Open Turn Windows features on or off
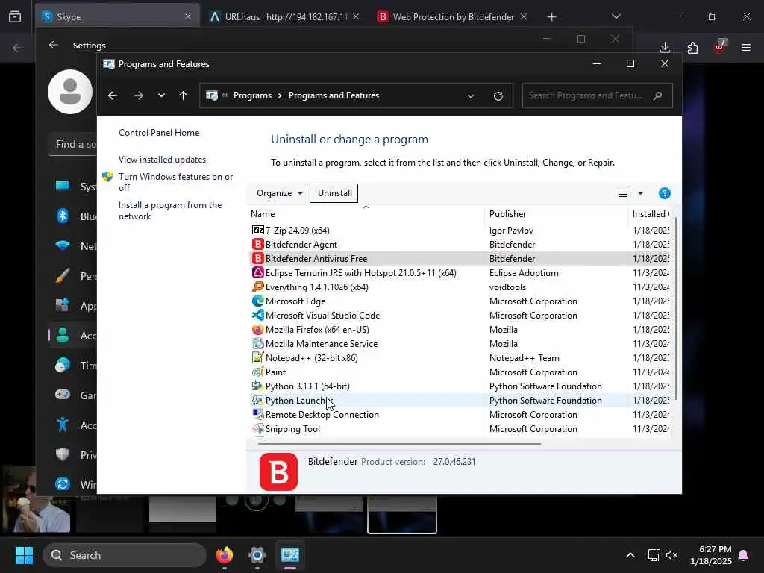The height and width of the screenshot is (573, 764). pos(176,182)
